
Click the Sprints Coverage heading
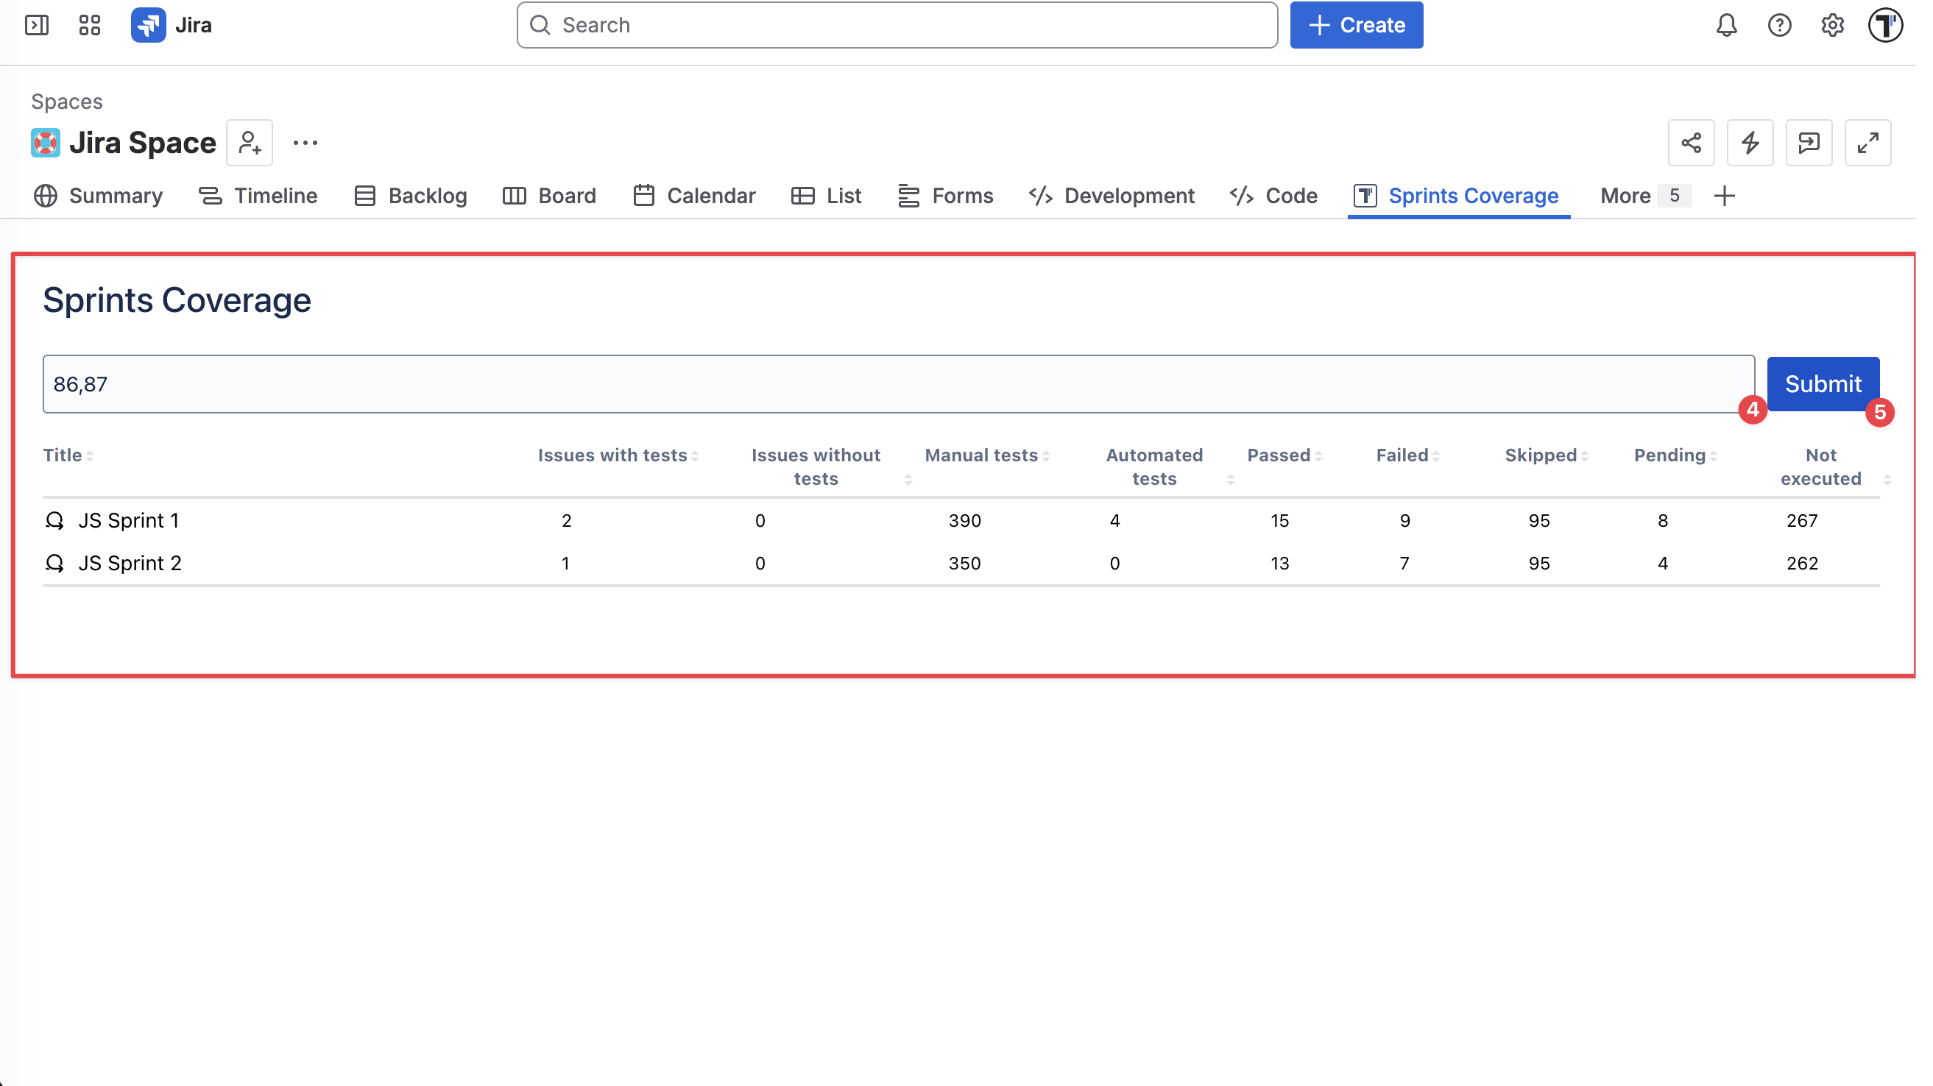[x=177, y=300]
